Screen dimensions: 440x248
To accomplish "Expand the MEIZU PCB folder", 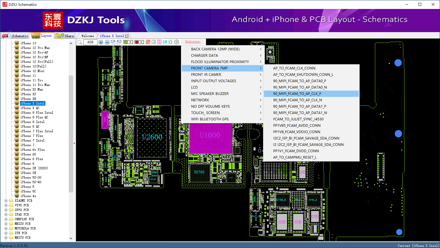I will pyautogui.click(x=6, y=224).
